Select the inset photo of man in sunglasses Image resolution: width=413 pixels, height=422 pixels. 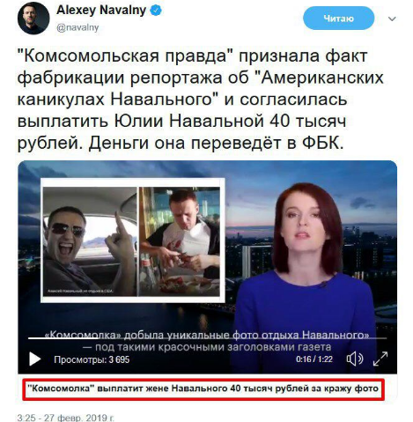click(x=90, y=241)
